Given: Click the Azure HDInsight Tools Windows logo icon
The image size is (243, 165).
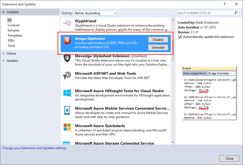Looking at the screenshot, I should point(67,93).
